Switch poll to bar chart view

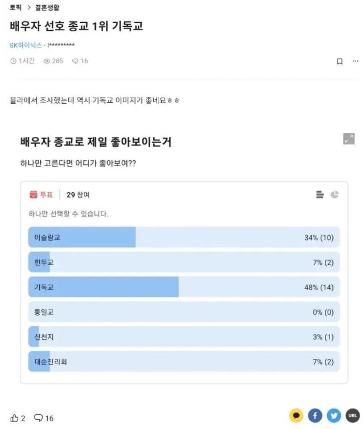point(320,194)
